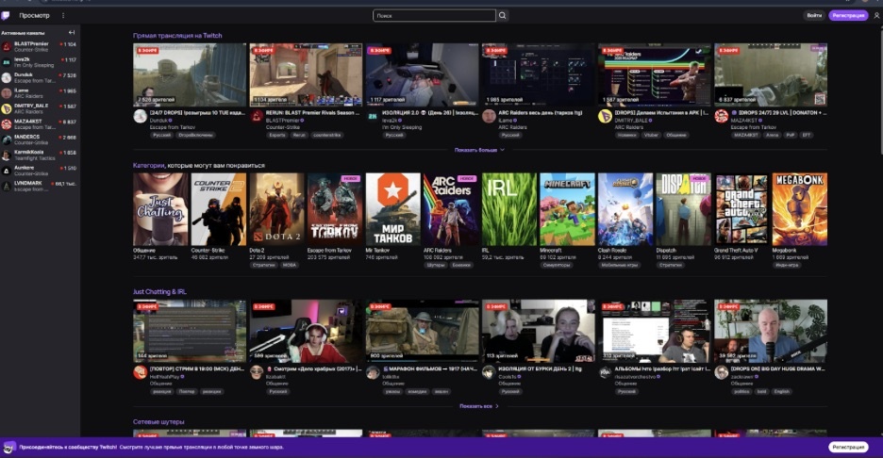
Task: Open the Просмотр navigation tab
Action: click(x=34, y=16)
